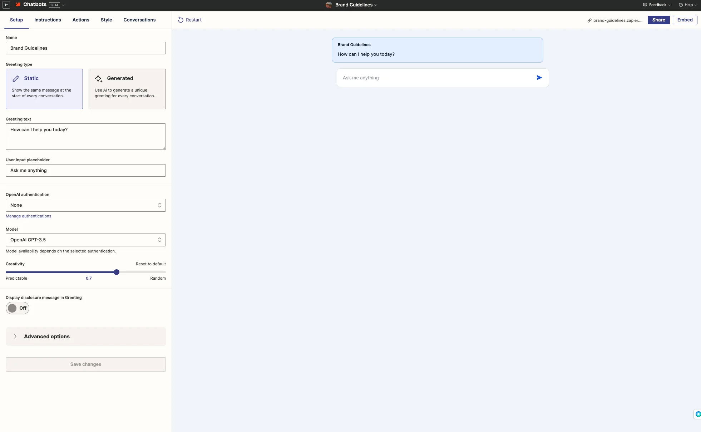
Task: Switch to the Conversations tab
Action: click(139, 20)
